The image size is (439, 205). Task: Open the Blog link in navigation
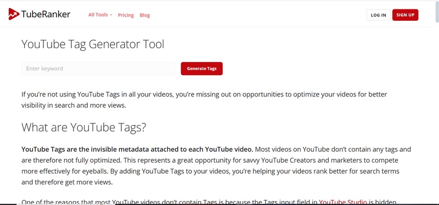pos(145,15)
